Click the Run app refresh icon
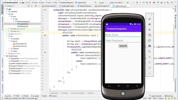 [x=128, y=2]
